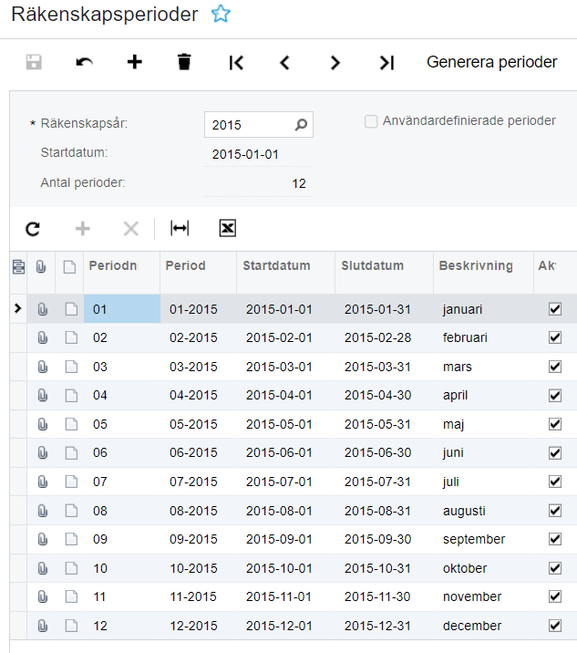Delete record with trash can icon

pyautogui.click(x=184, y=62)
